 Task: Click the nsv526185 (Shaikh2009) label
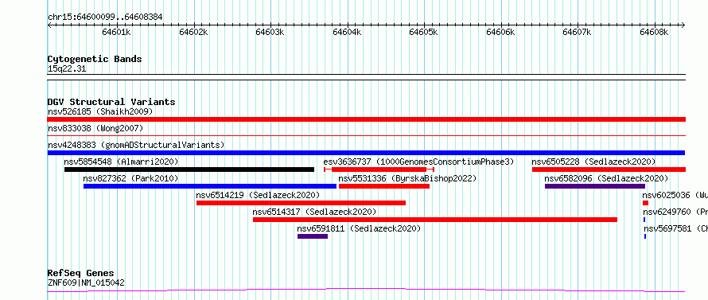tap(100, 111)
